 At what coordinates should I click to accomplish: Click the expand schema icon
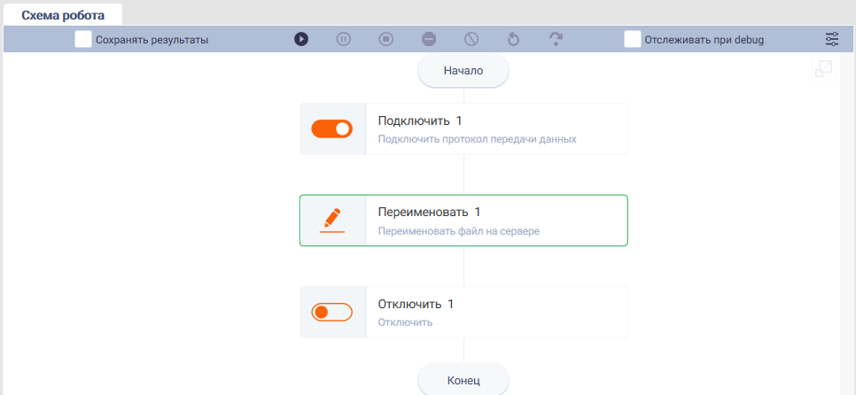823,69
